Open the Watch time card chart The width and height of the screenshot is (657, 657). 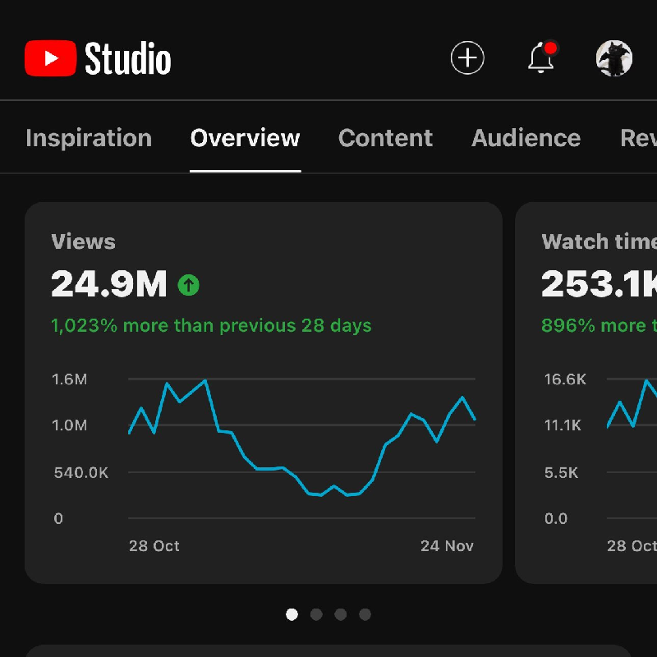tap(632, 448)
